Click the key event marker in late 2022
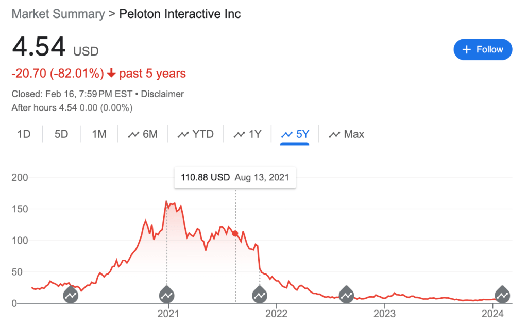Viewport: 527px width, 329px height. (x=347, y=295)
